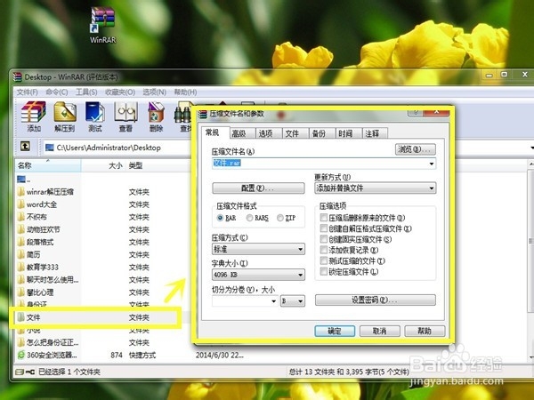This screenshot has width=534, height=400.
Task: Click the 取消 cancel button
Action: point(380,331)
